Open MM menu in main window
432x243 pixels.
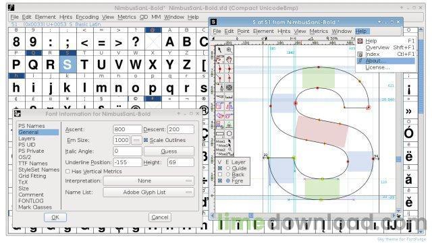(x=156, y=17)
